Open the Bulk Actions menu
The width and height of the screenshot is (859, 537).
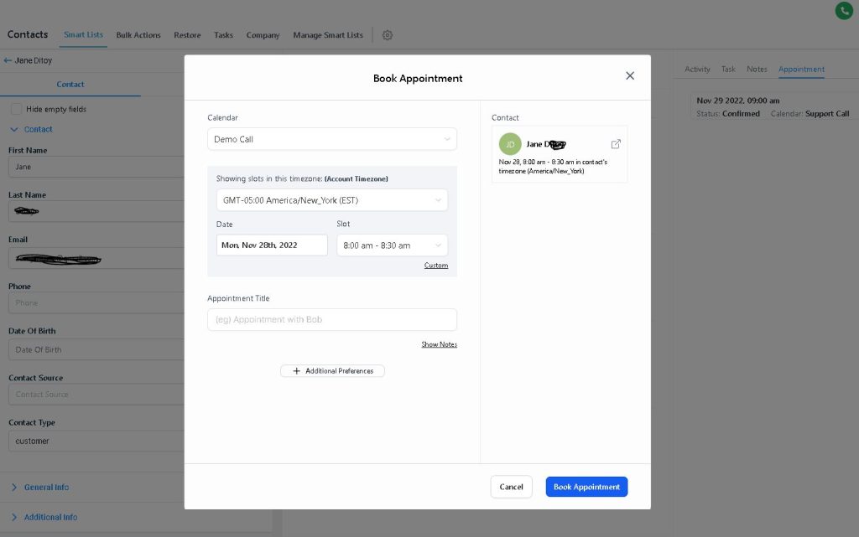(x=138, y=35)
